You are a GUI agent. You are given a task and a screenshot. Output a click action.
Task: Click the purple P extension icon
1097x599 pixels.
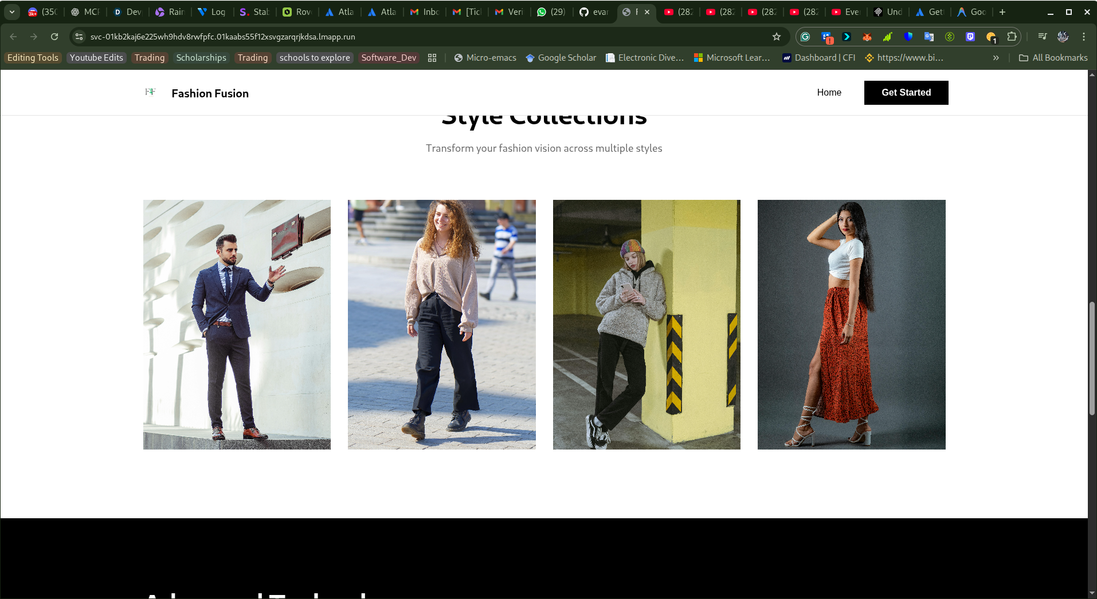coord(970,37)
